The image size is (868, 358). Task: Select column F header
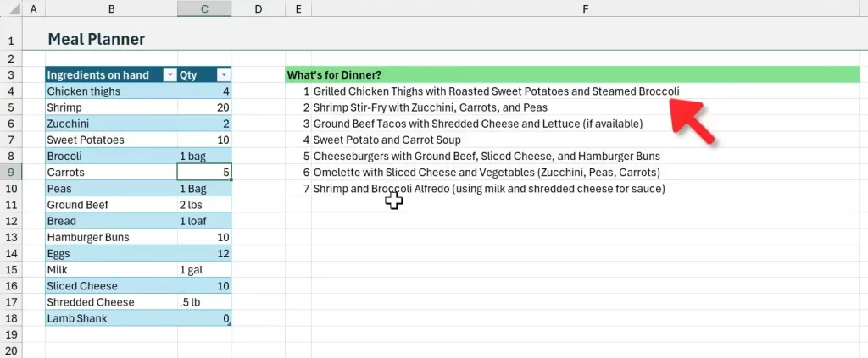[x=585, y=8]
